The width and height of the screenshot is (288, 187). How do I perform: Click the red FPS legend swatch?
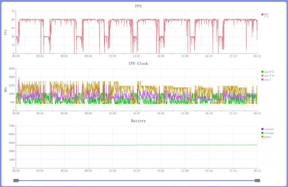[x=262, y=14]
